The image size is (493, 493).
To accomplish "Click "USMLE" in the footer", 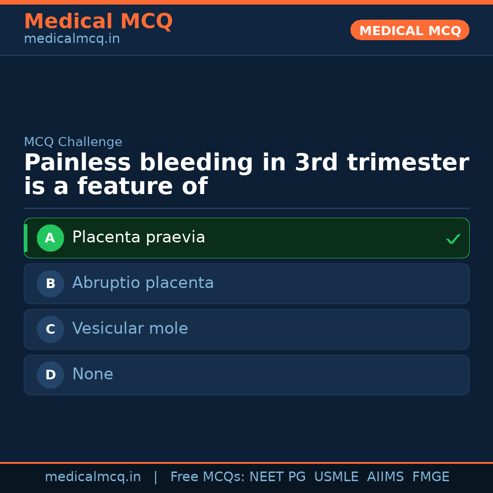I will point(336,477).
